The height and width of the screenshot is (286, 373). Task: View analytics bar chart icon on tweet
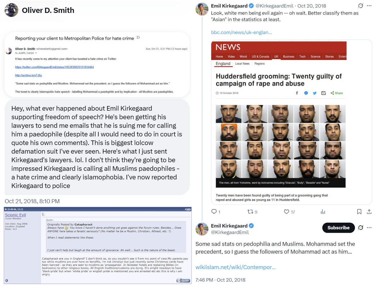click(323, 212)
